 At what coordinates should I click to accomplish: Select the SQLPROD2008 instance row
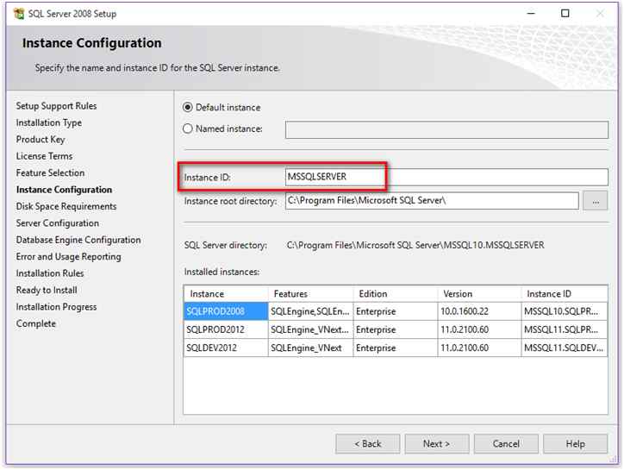click(x=396, y=311)
